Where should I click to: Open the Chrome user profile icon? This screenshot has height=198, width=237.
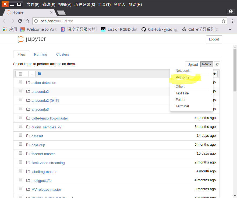point(231,11)
